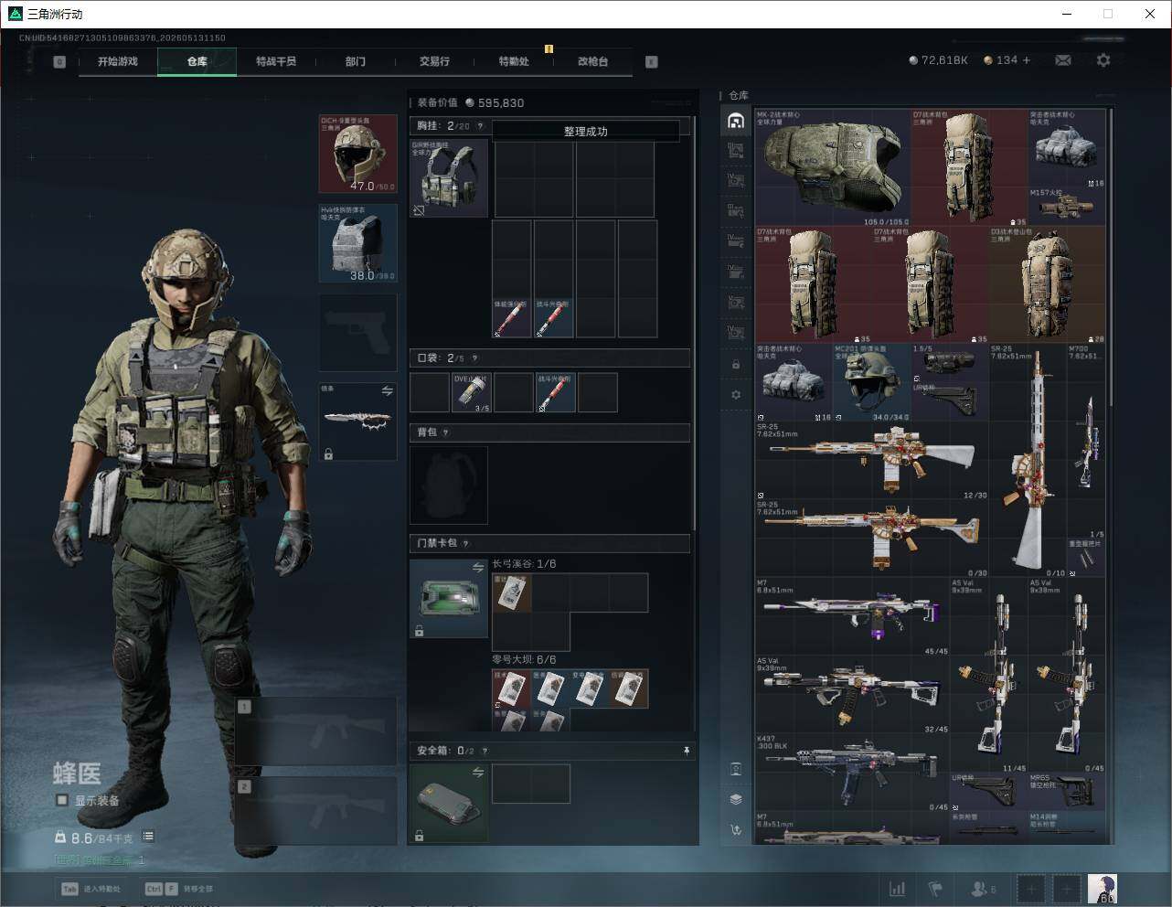Click the 装备价值 595,830 value
This screenshot has width=1172, height=907.
471,103
